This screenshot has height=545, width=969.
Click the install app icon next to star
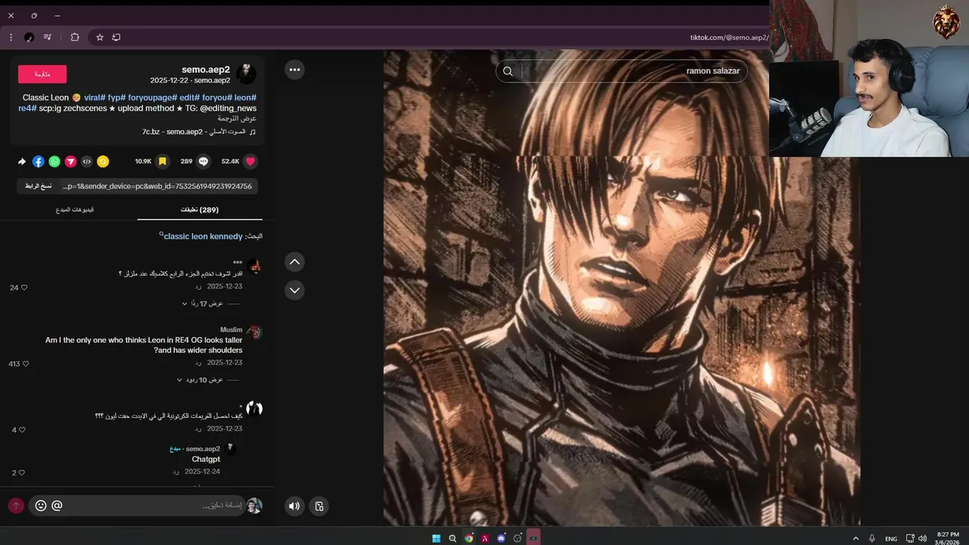(x=117, y=37)
